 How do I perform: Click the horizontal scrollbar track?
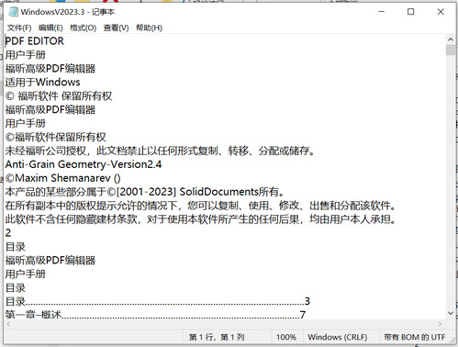tap(224, 324)
